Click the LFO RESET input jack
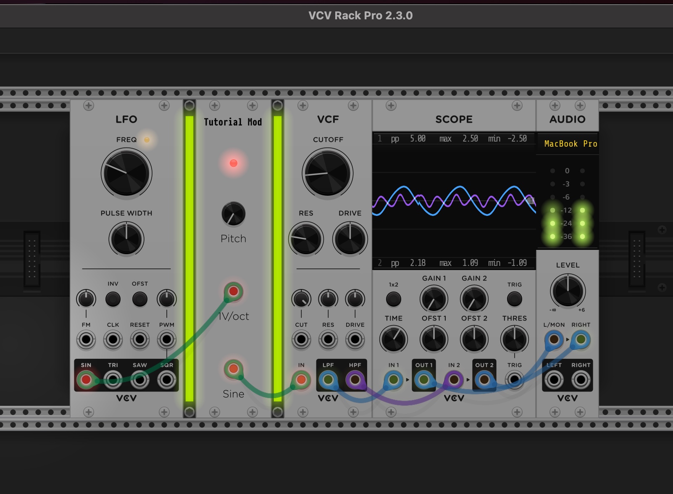 point(140,339)
